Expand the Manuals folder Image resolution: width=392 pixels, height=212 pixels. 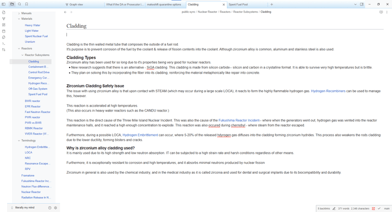19,13
